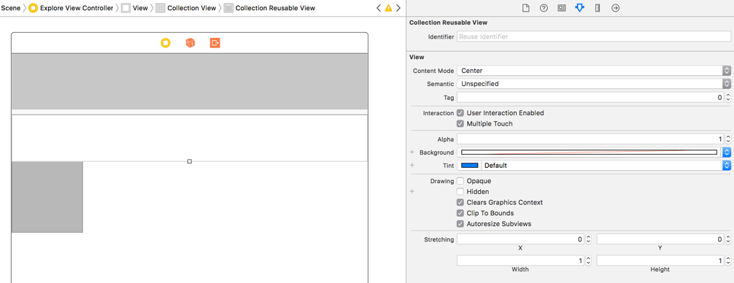Viewport: 734px width, 283px height.
Task: Adjust the Stretching Width stepper
Action: (588, 260)
